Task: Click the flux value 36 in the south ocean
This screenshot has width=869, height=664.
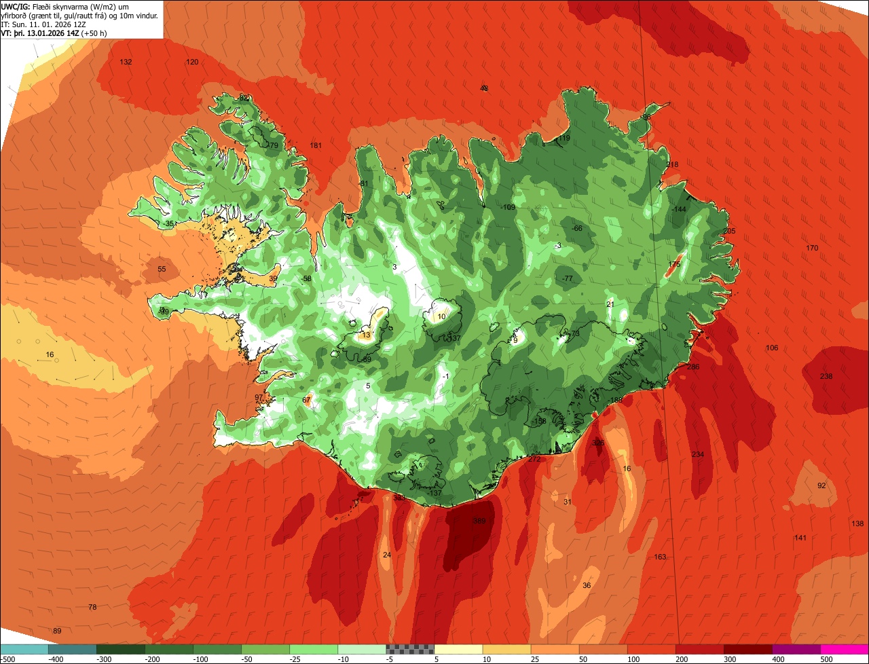Action: 587,585
